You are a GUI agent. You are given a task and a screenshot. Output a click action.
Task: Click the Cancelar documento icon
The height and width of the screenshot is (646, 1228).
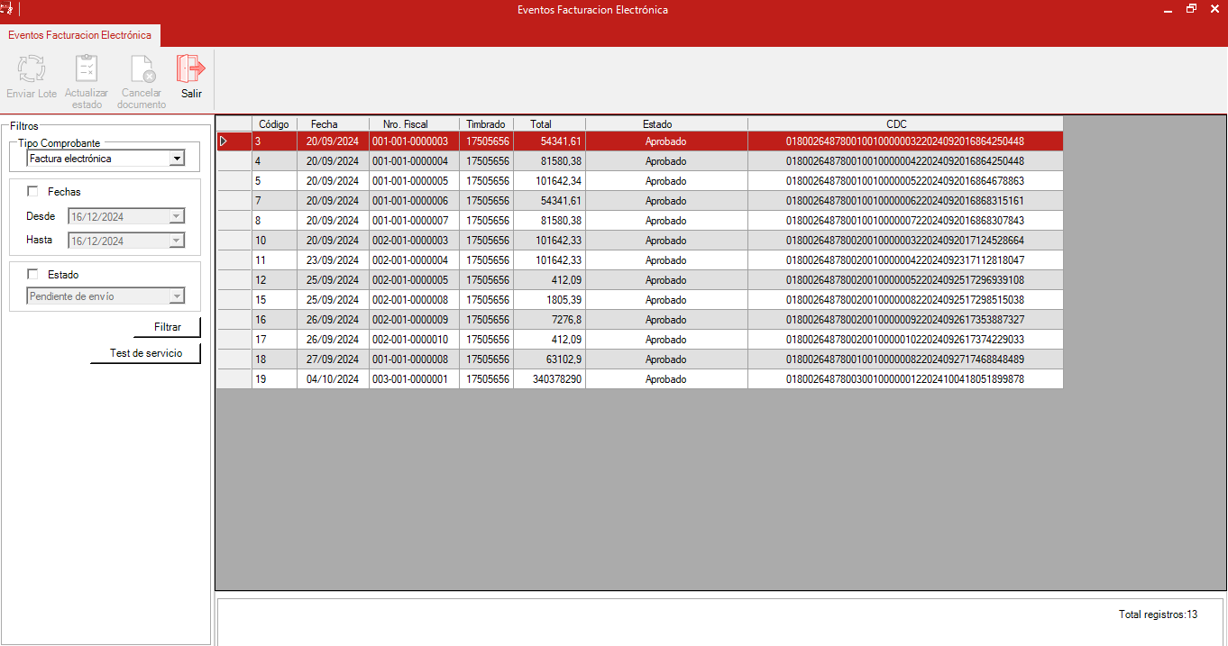(142, 70)
